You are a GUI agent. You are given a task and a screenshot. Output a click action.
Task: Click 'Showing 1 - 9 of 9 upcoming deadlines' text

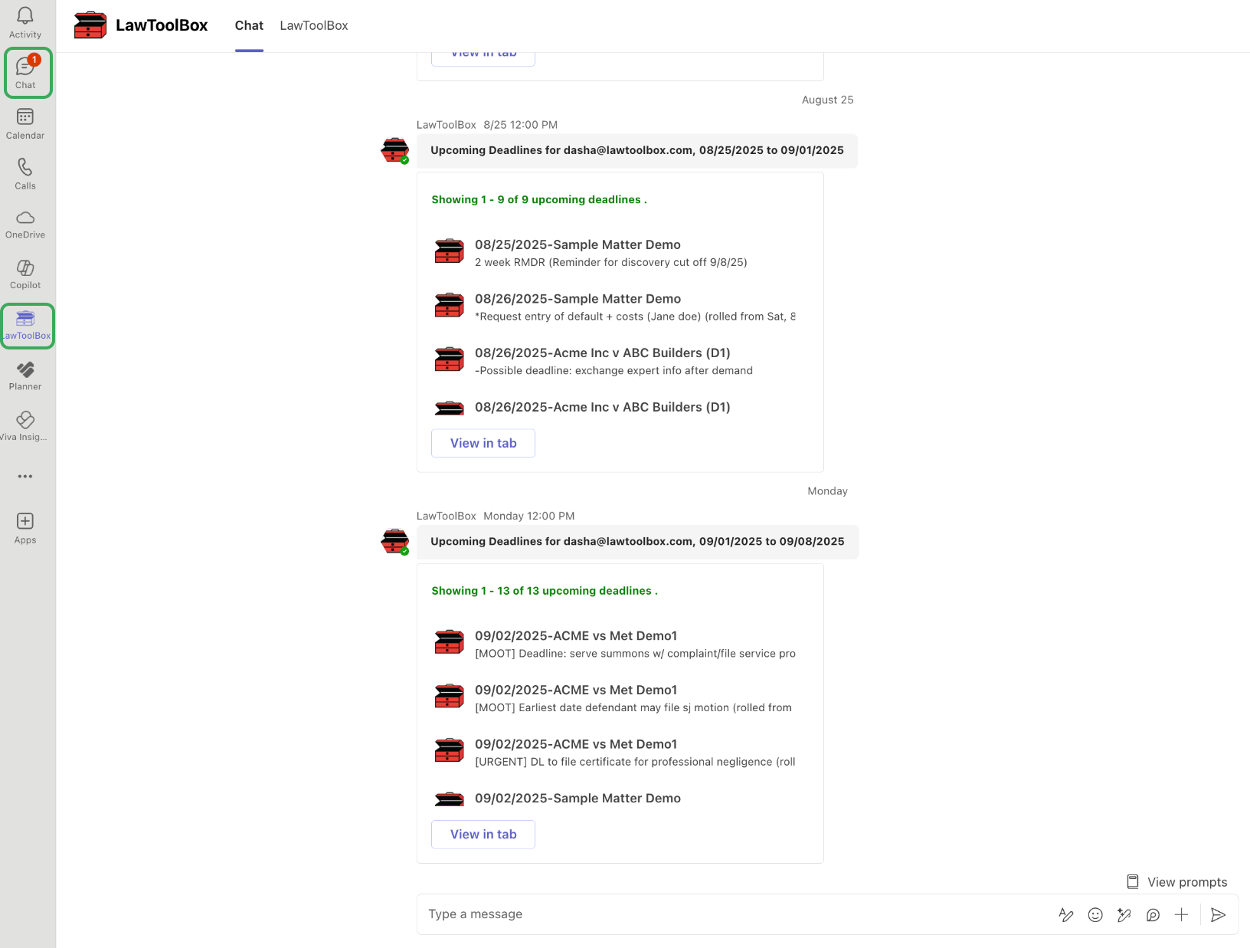[x=538, y=199]
